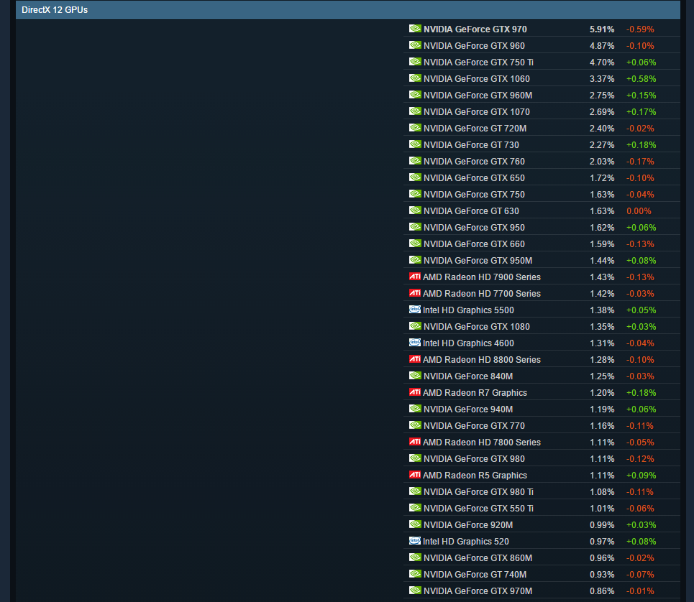
Task: Select the NVIDIA GeForce GTX 660 name
Action: click(x=474, y=244)
